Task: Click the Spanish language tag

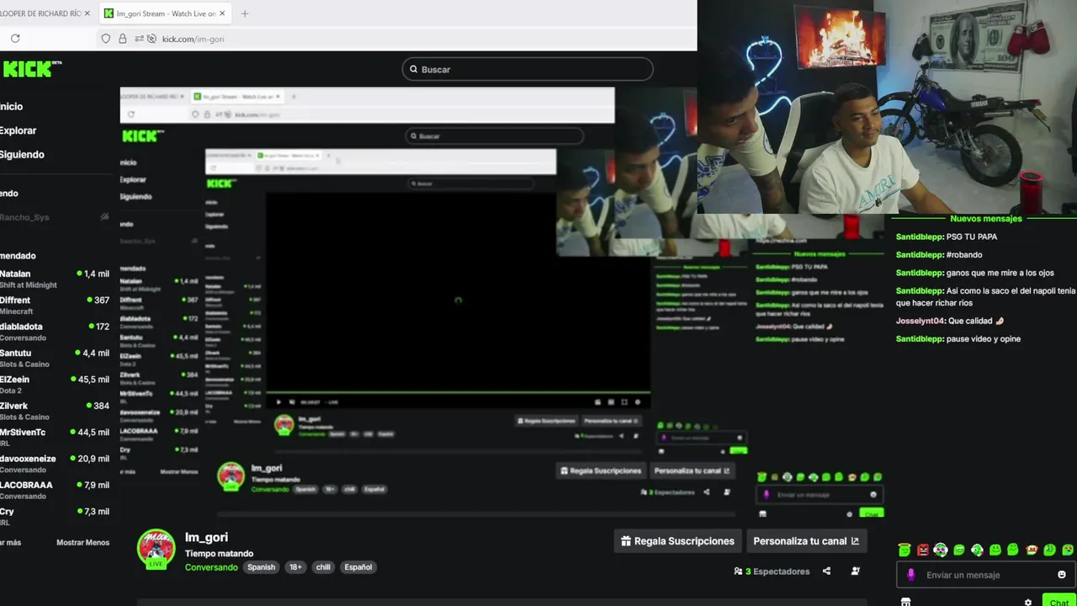Action: pos(261,567)
